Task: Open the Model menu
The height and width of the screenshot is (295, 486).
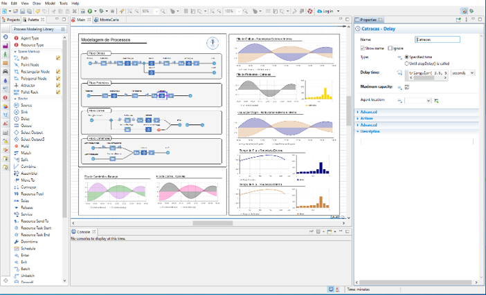Action: click(x=49, y=3)
